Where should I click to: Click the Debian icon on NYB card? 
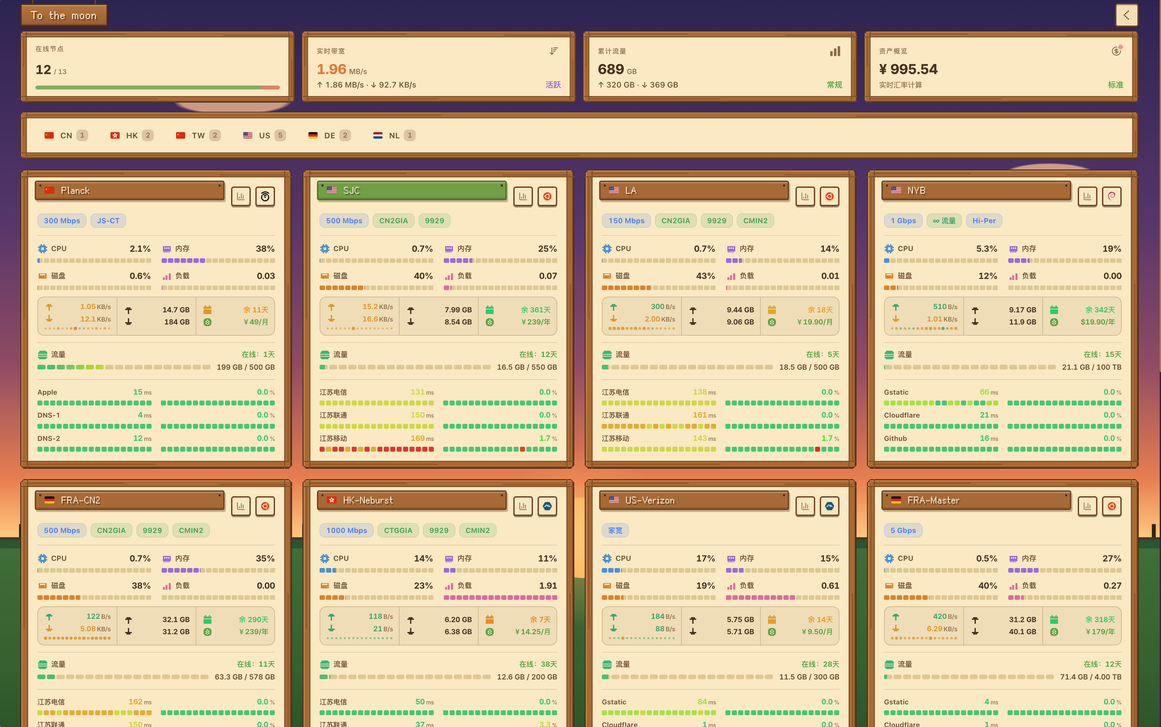click(x=1112, y=196)
